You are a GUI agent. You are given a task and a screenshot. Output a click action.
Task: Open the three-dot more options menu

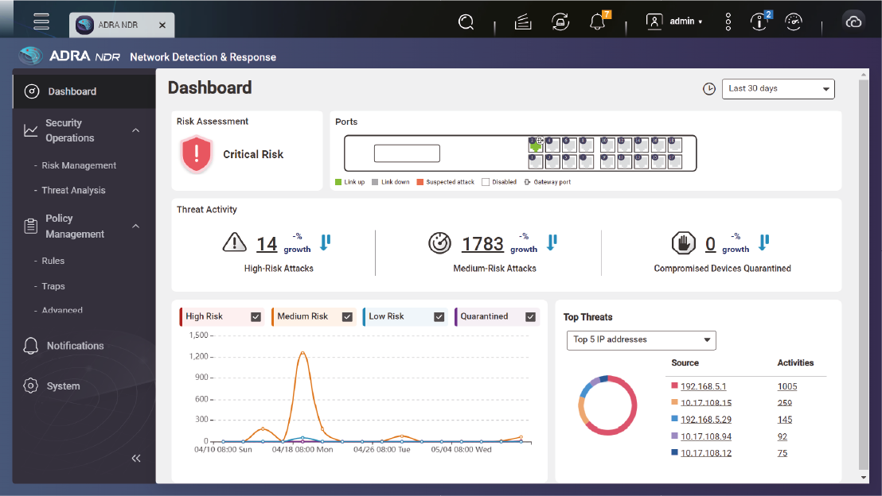(728, 22)
